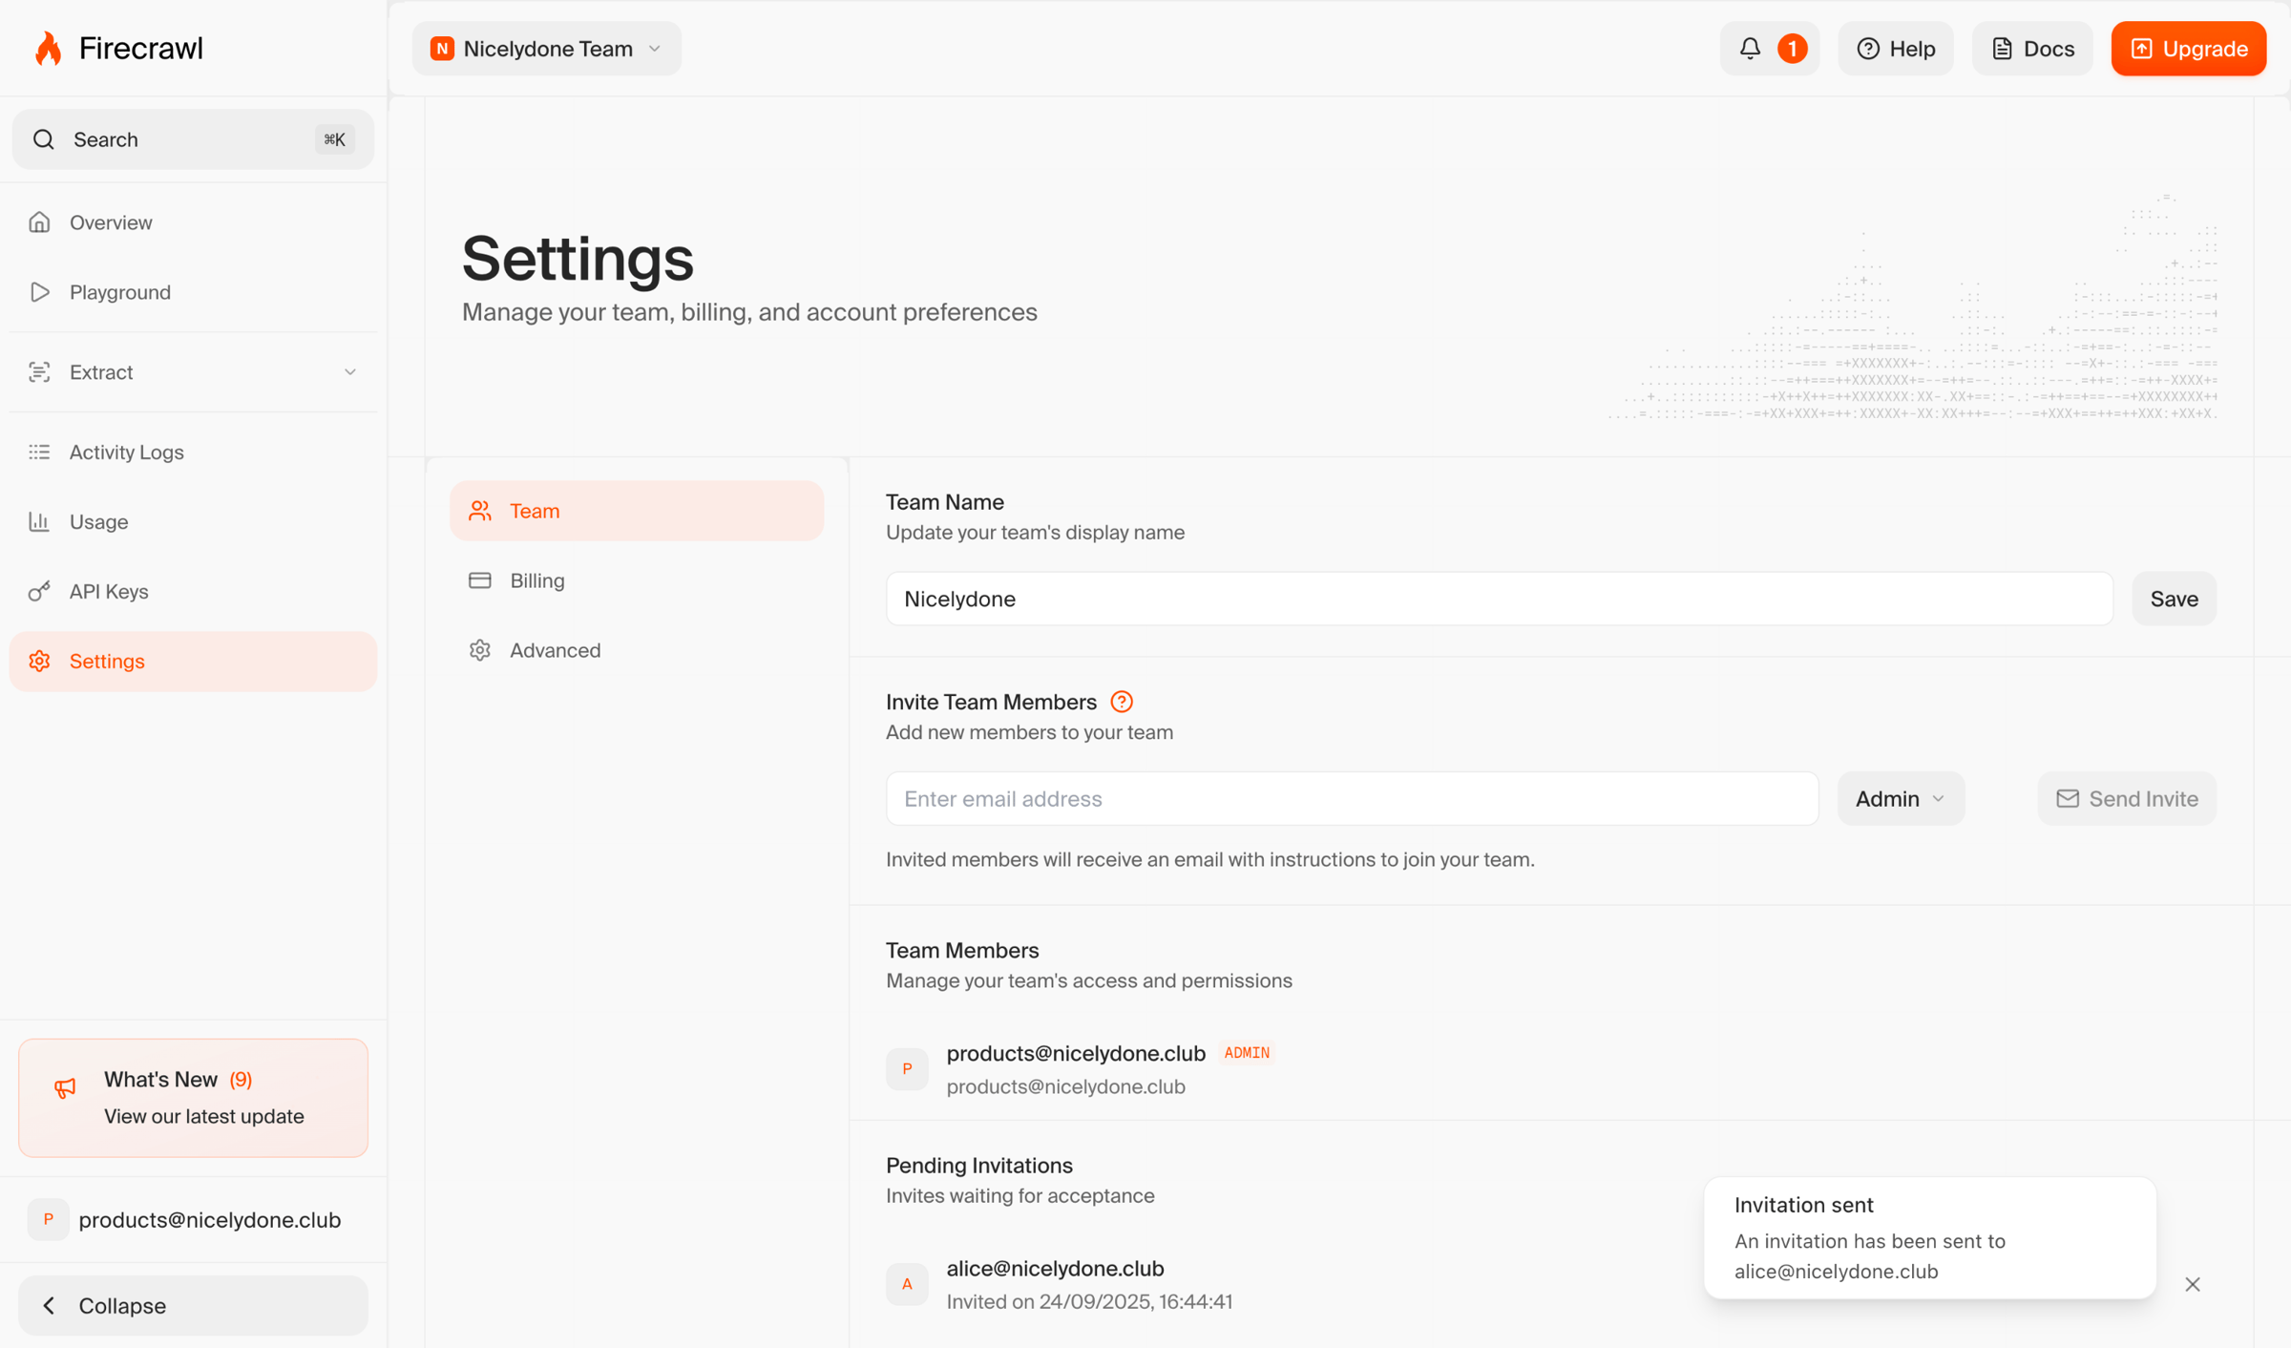Click the Usage bar chart icon
Image resolution: width=2291 pixels, height=1348 pixels.
coord(39,522)
